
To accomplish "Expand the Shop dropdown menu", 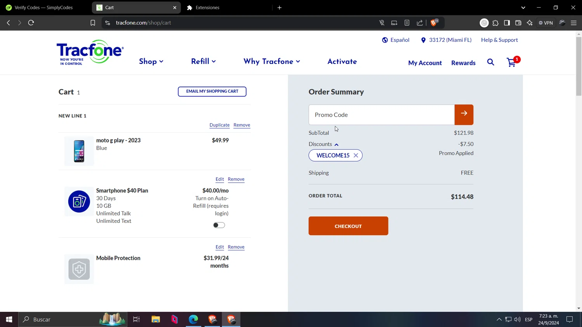I will tap(151, 62).
